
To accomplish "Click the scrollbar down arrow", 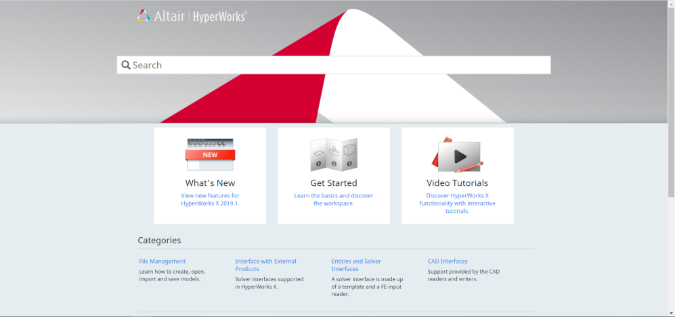I will 671,313.
